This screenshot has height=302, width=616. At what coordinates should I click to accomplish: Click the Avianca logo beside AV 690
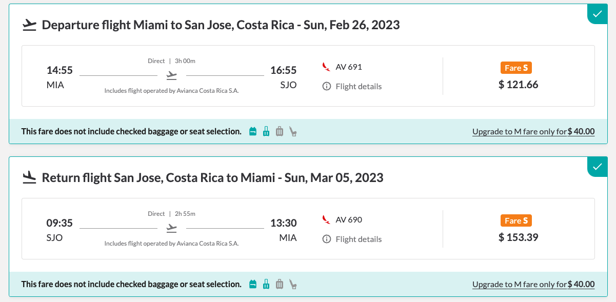pos(326,220)
